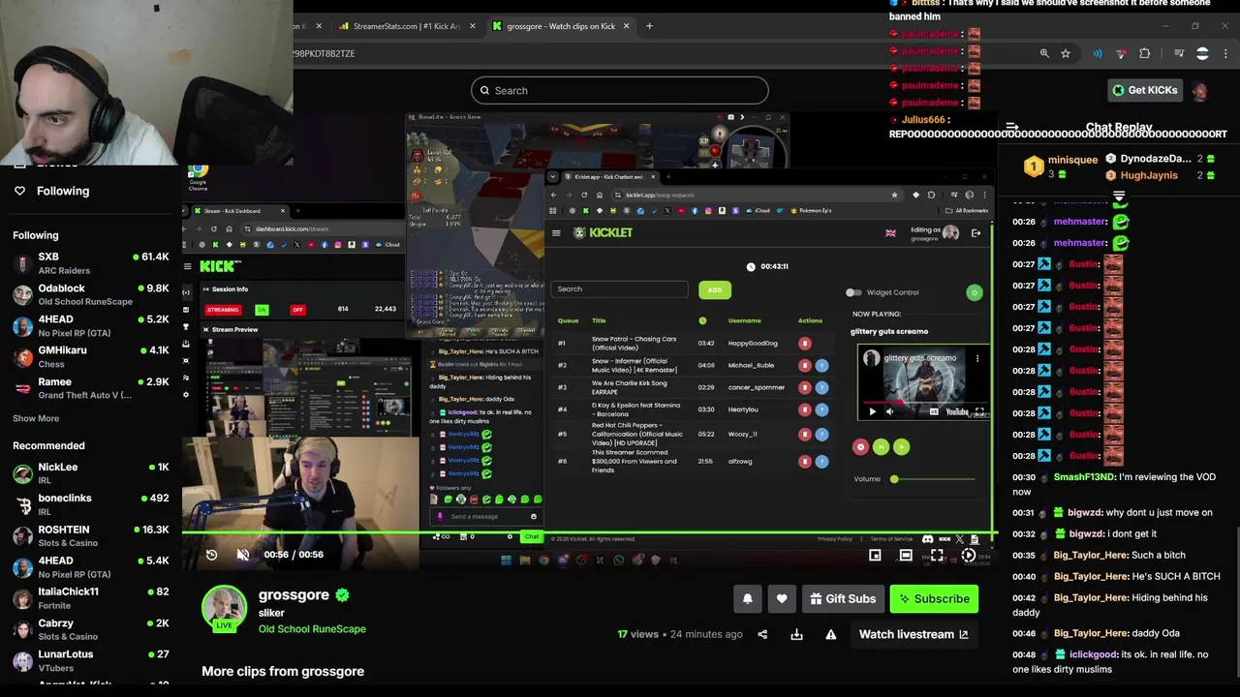Move alfzawg's queued song up
This screenshot has width=1240, height=697.
point(821,462)
